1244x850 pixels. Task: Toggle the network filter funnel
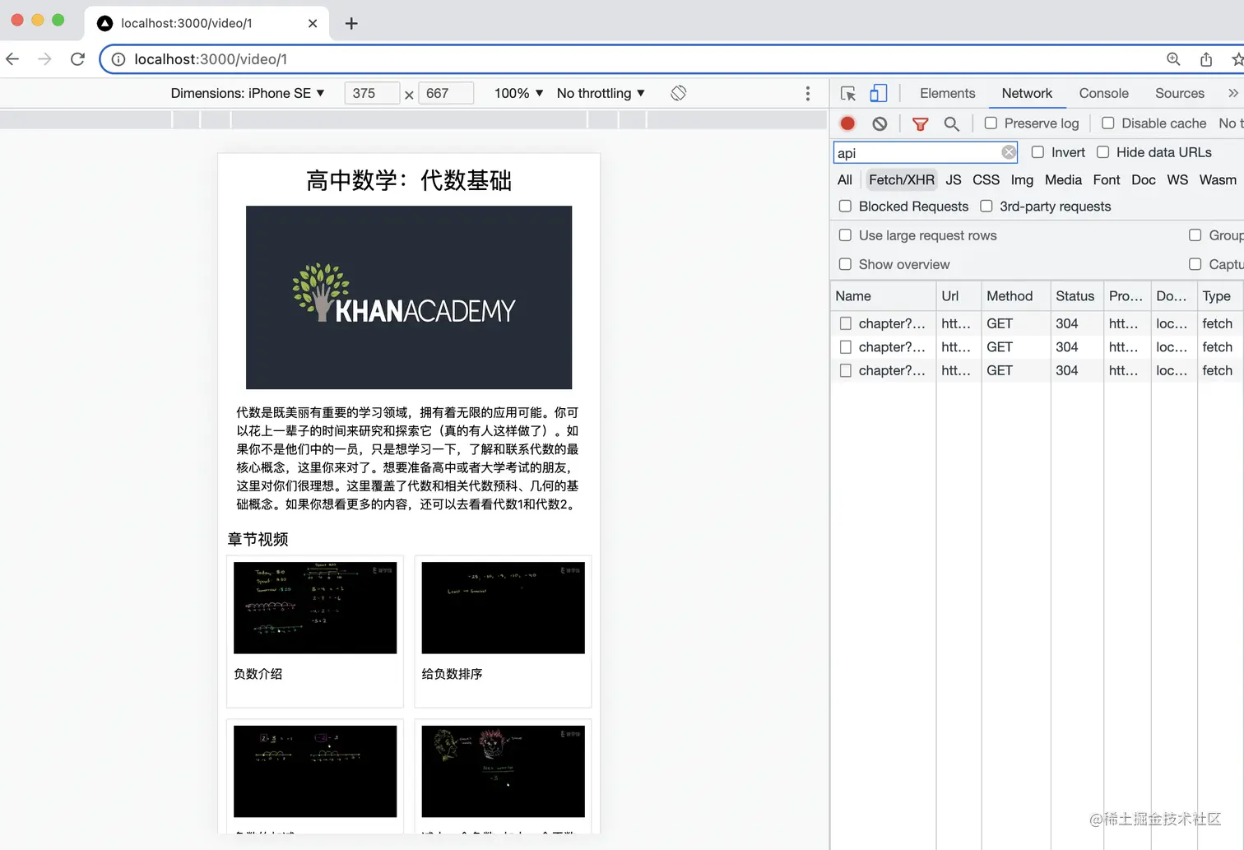pos(920,123)
